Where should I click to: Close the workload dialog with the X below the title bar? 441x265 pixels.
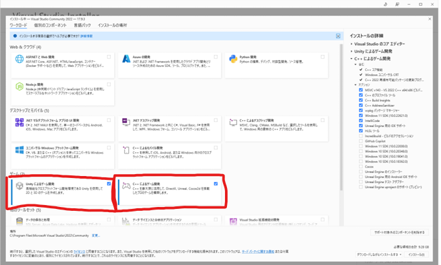430,19
